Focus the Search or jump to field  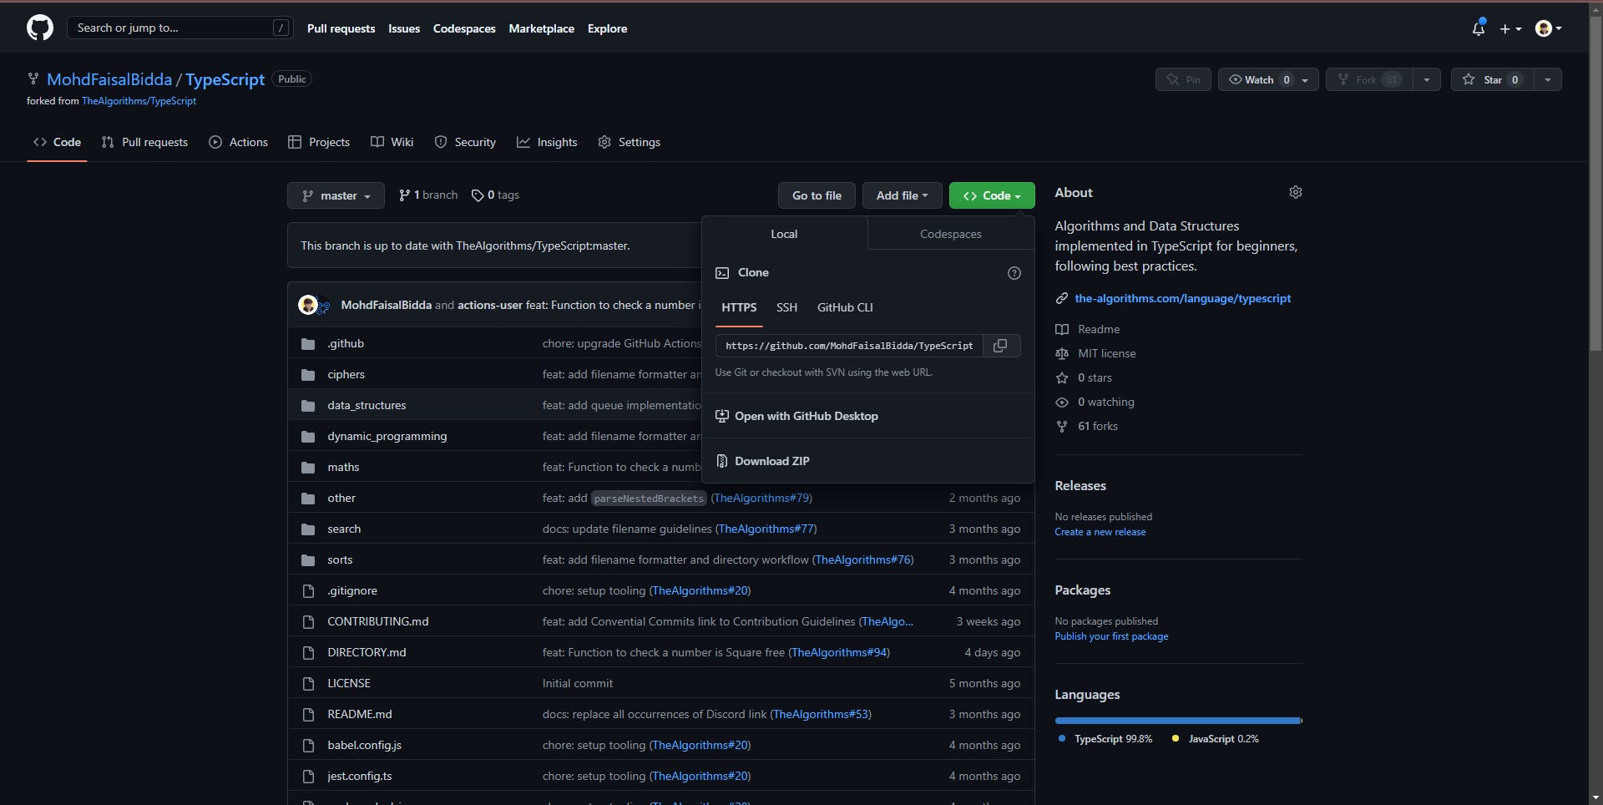coord(180,28)
